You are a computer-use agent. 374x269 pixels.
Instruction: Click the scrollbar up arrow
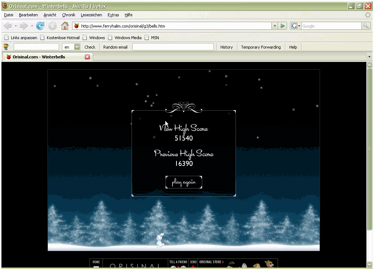(x=369, y=65)
